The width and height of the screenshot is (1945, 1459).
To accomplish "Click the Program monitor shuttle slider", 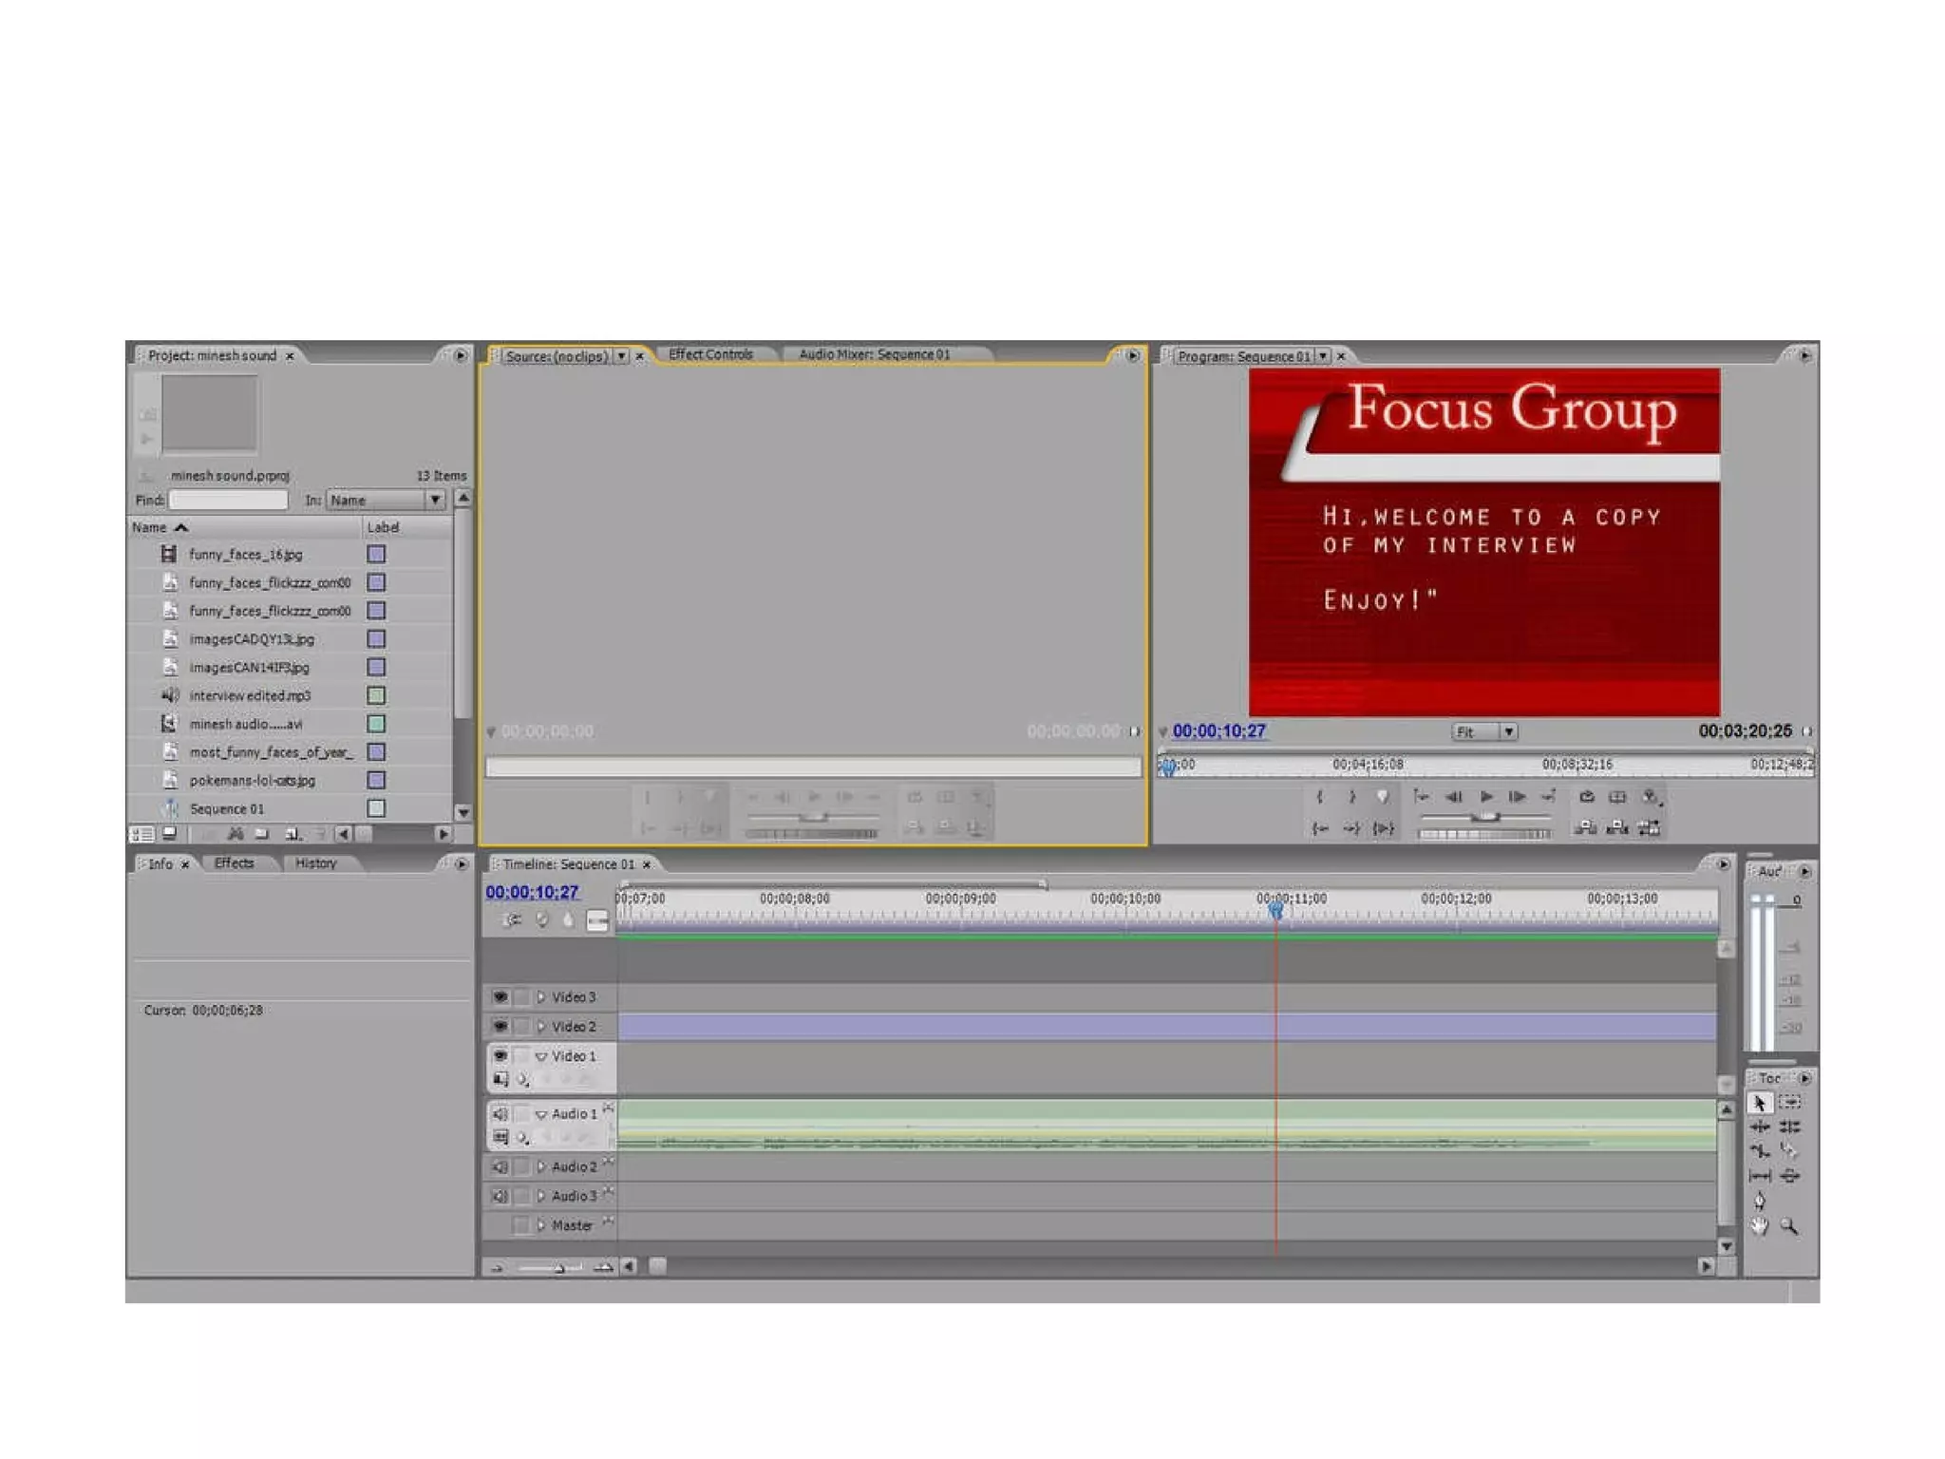I will tap(1484, 817).
